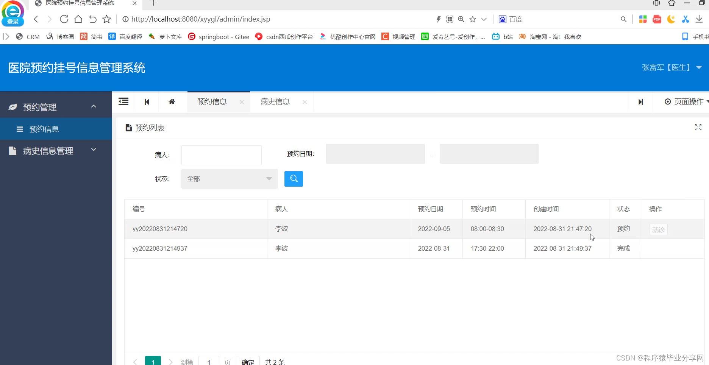This screenshot has width=709, height=365.
Task: Go to the browser home page
Action: pyautogui.click(x=78, y=19)
